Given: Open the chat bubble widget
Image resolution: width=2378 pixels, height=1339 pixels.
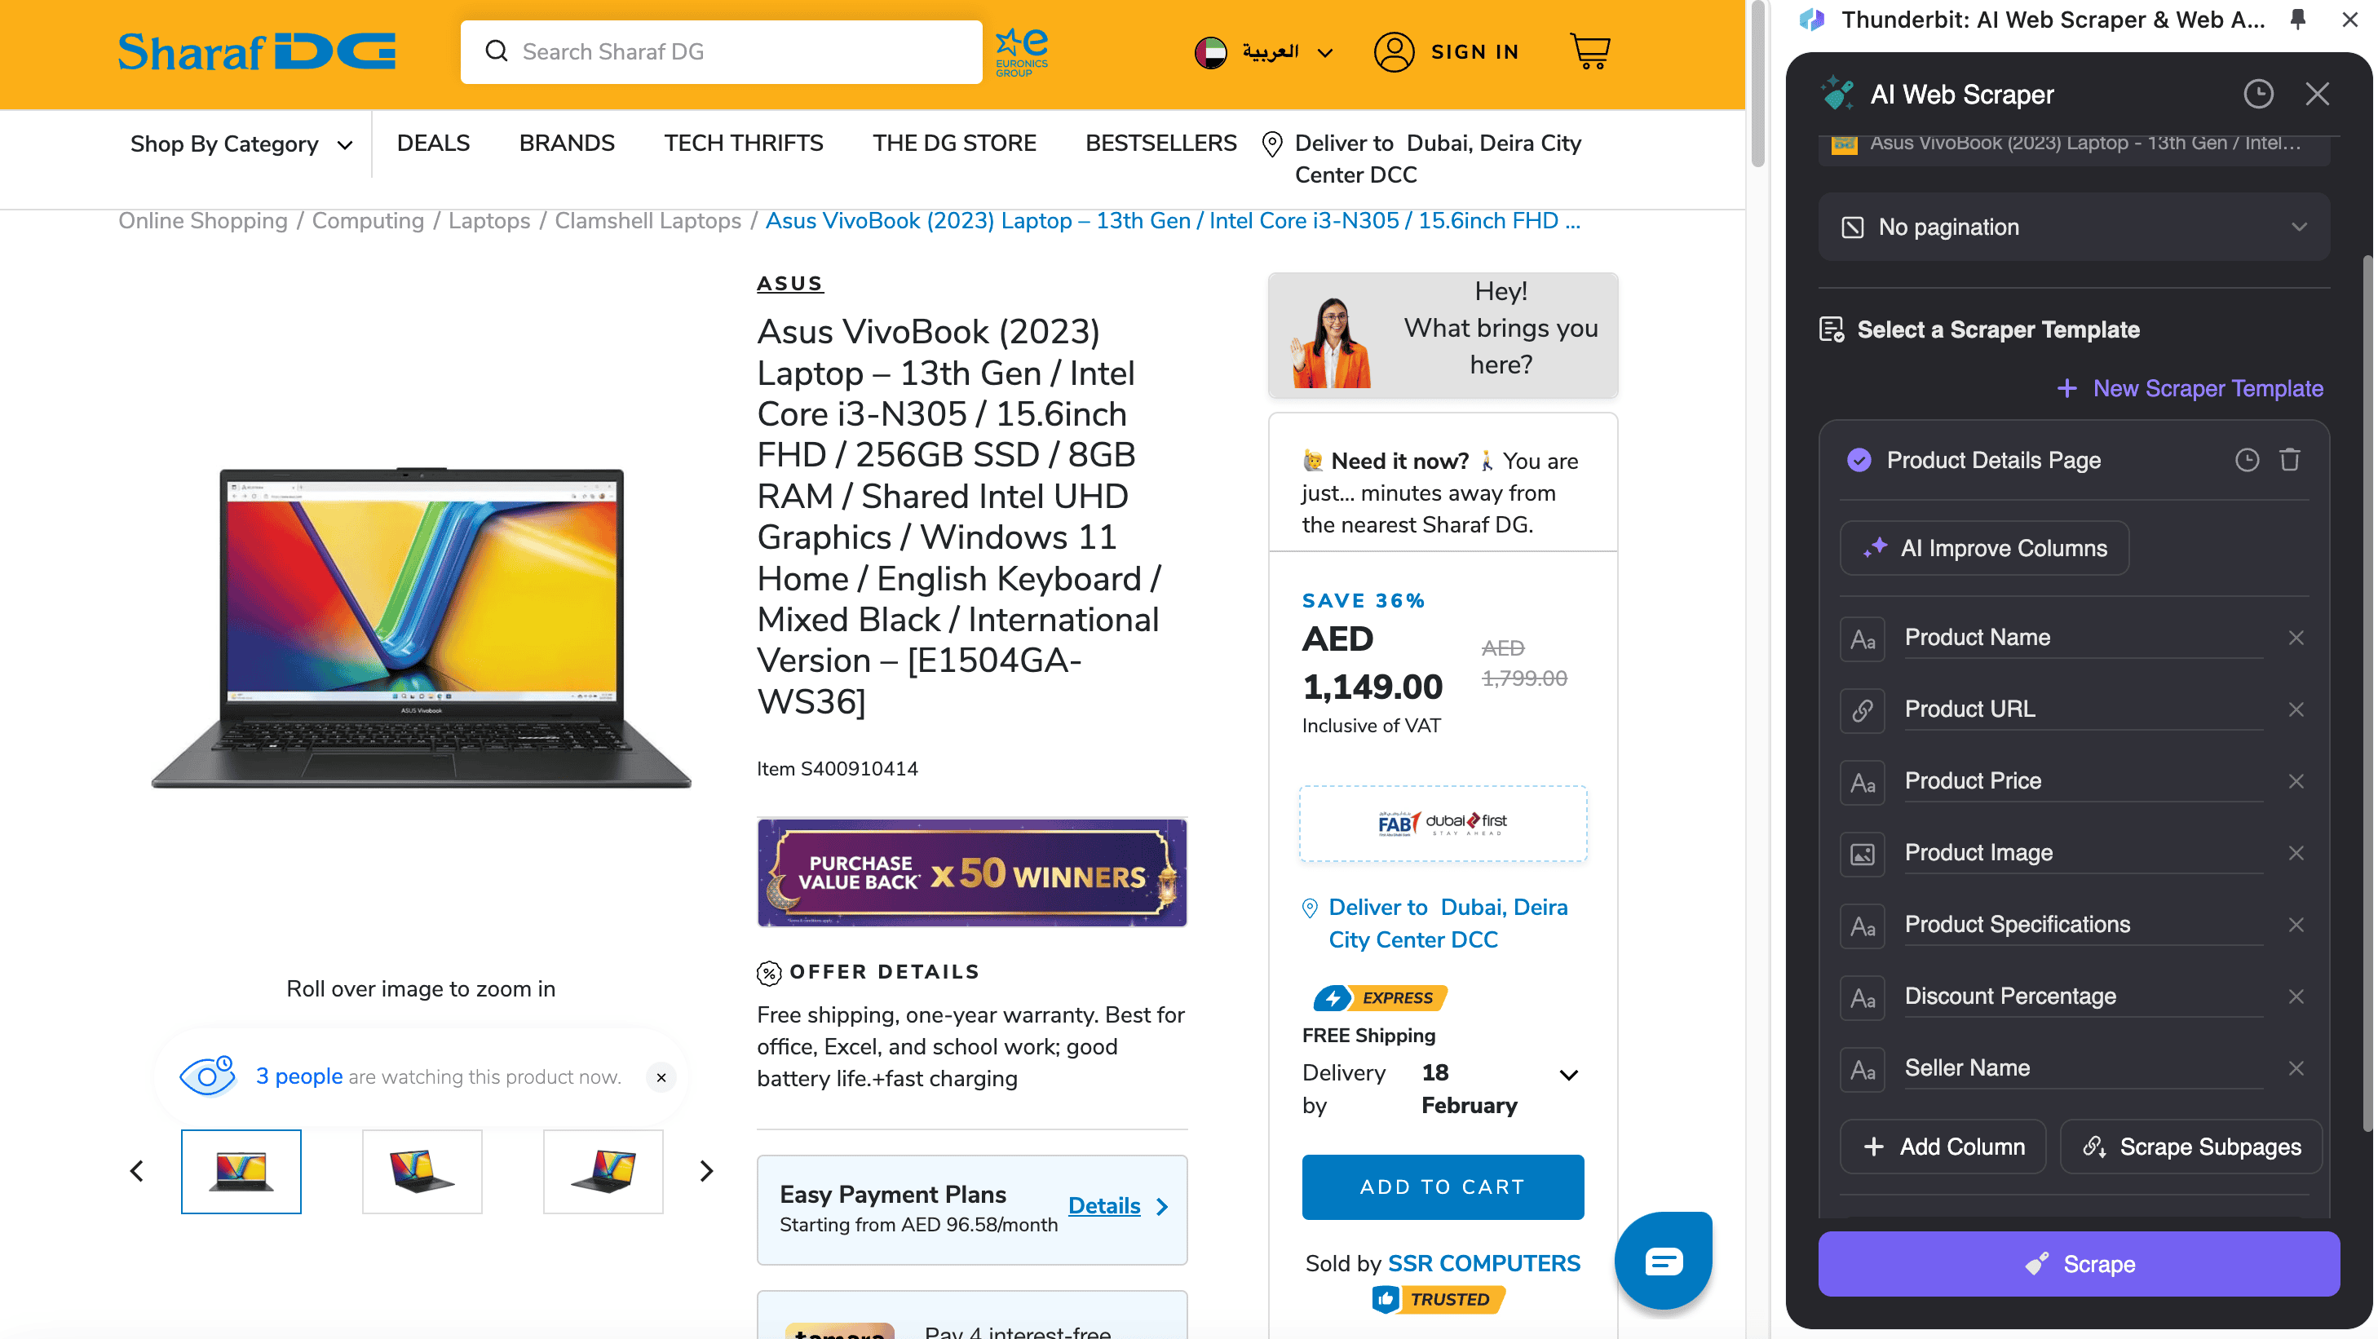Looking at the screenshot, I should [1663, 1260].
